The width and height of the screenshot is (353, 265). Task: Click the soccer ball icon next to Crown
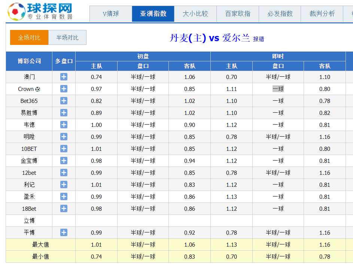tap(37, 89)
